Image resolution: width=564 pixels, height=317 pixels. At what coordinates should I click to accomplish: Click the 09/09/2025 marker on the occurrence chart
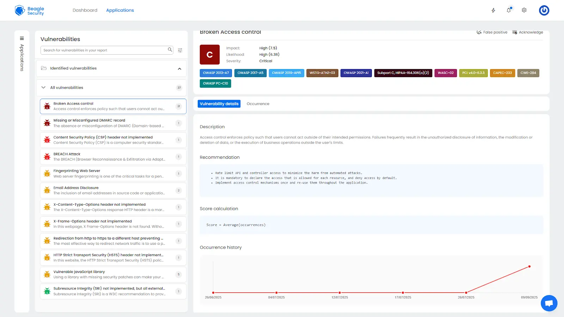click(529, 267)
